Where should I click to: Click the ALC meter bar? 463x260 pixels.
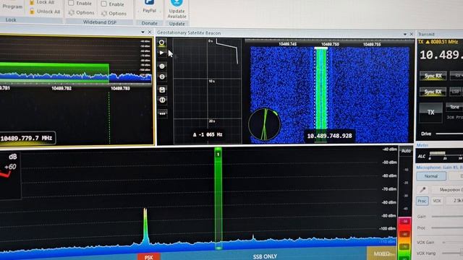[x=437, y=153]
